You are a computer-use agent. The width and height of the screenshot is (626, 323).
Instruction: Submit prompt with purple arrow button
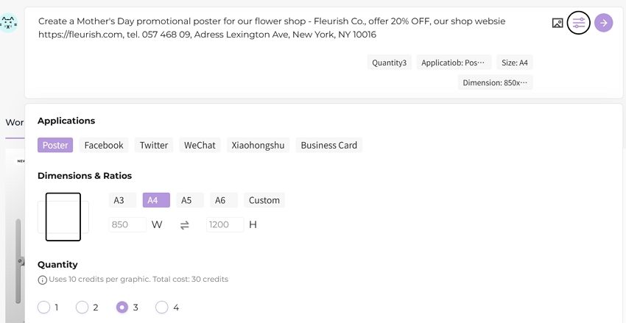[x=603, y=23]
